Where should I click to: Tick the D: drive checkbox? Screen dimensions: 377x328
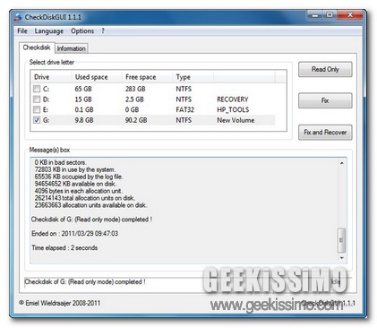(x=37, y=99)
